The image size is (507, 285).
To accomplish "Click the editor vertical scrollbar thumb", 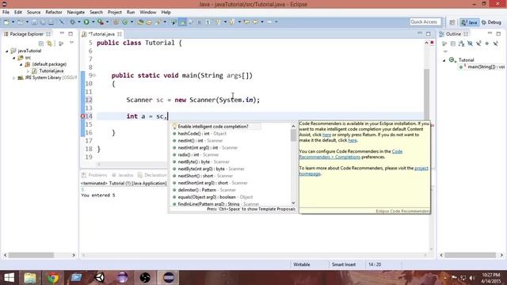I will (426, 94).
